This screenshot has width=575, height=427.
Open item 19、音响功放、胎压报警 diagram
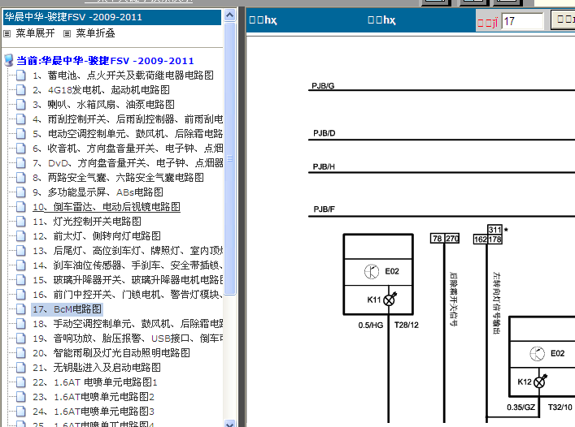point(128,339)
